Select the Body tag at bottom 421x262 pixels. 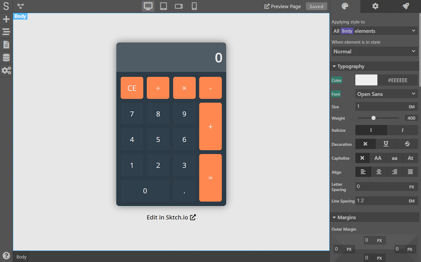click(21, 257)
